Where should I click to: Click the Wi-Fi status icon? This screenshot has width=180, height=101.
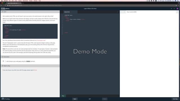[x=161, y=1]
